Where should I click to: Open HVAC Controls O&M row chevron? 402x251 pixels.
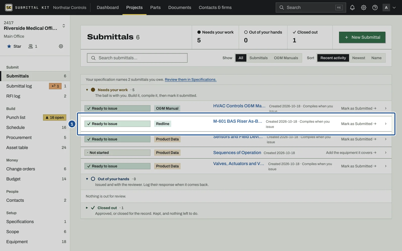386,108
